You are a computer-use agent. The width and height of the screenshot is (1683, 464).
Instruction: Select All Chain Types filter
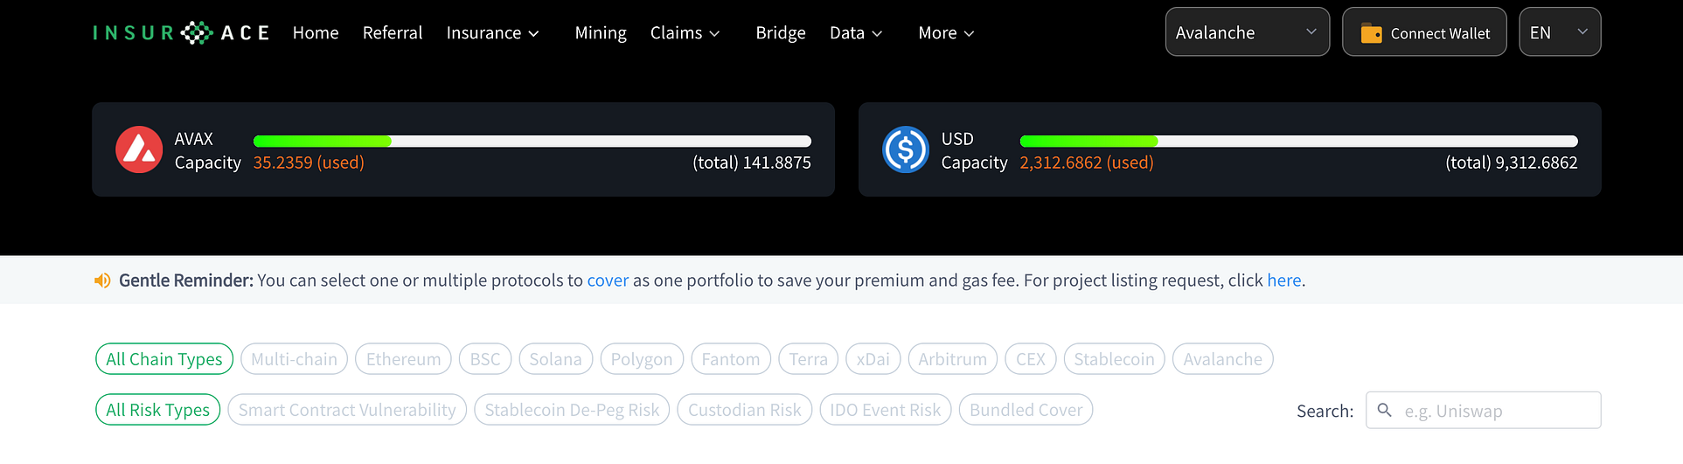164,359
